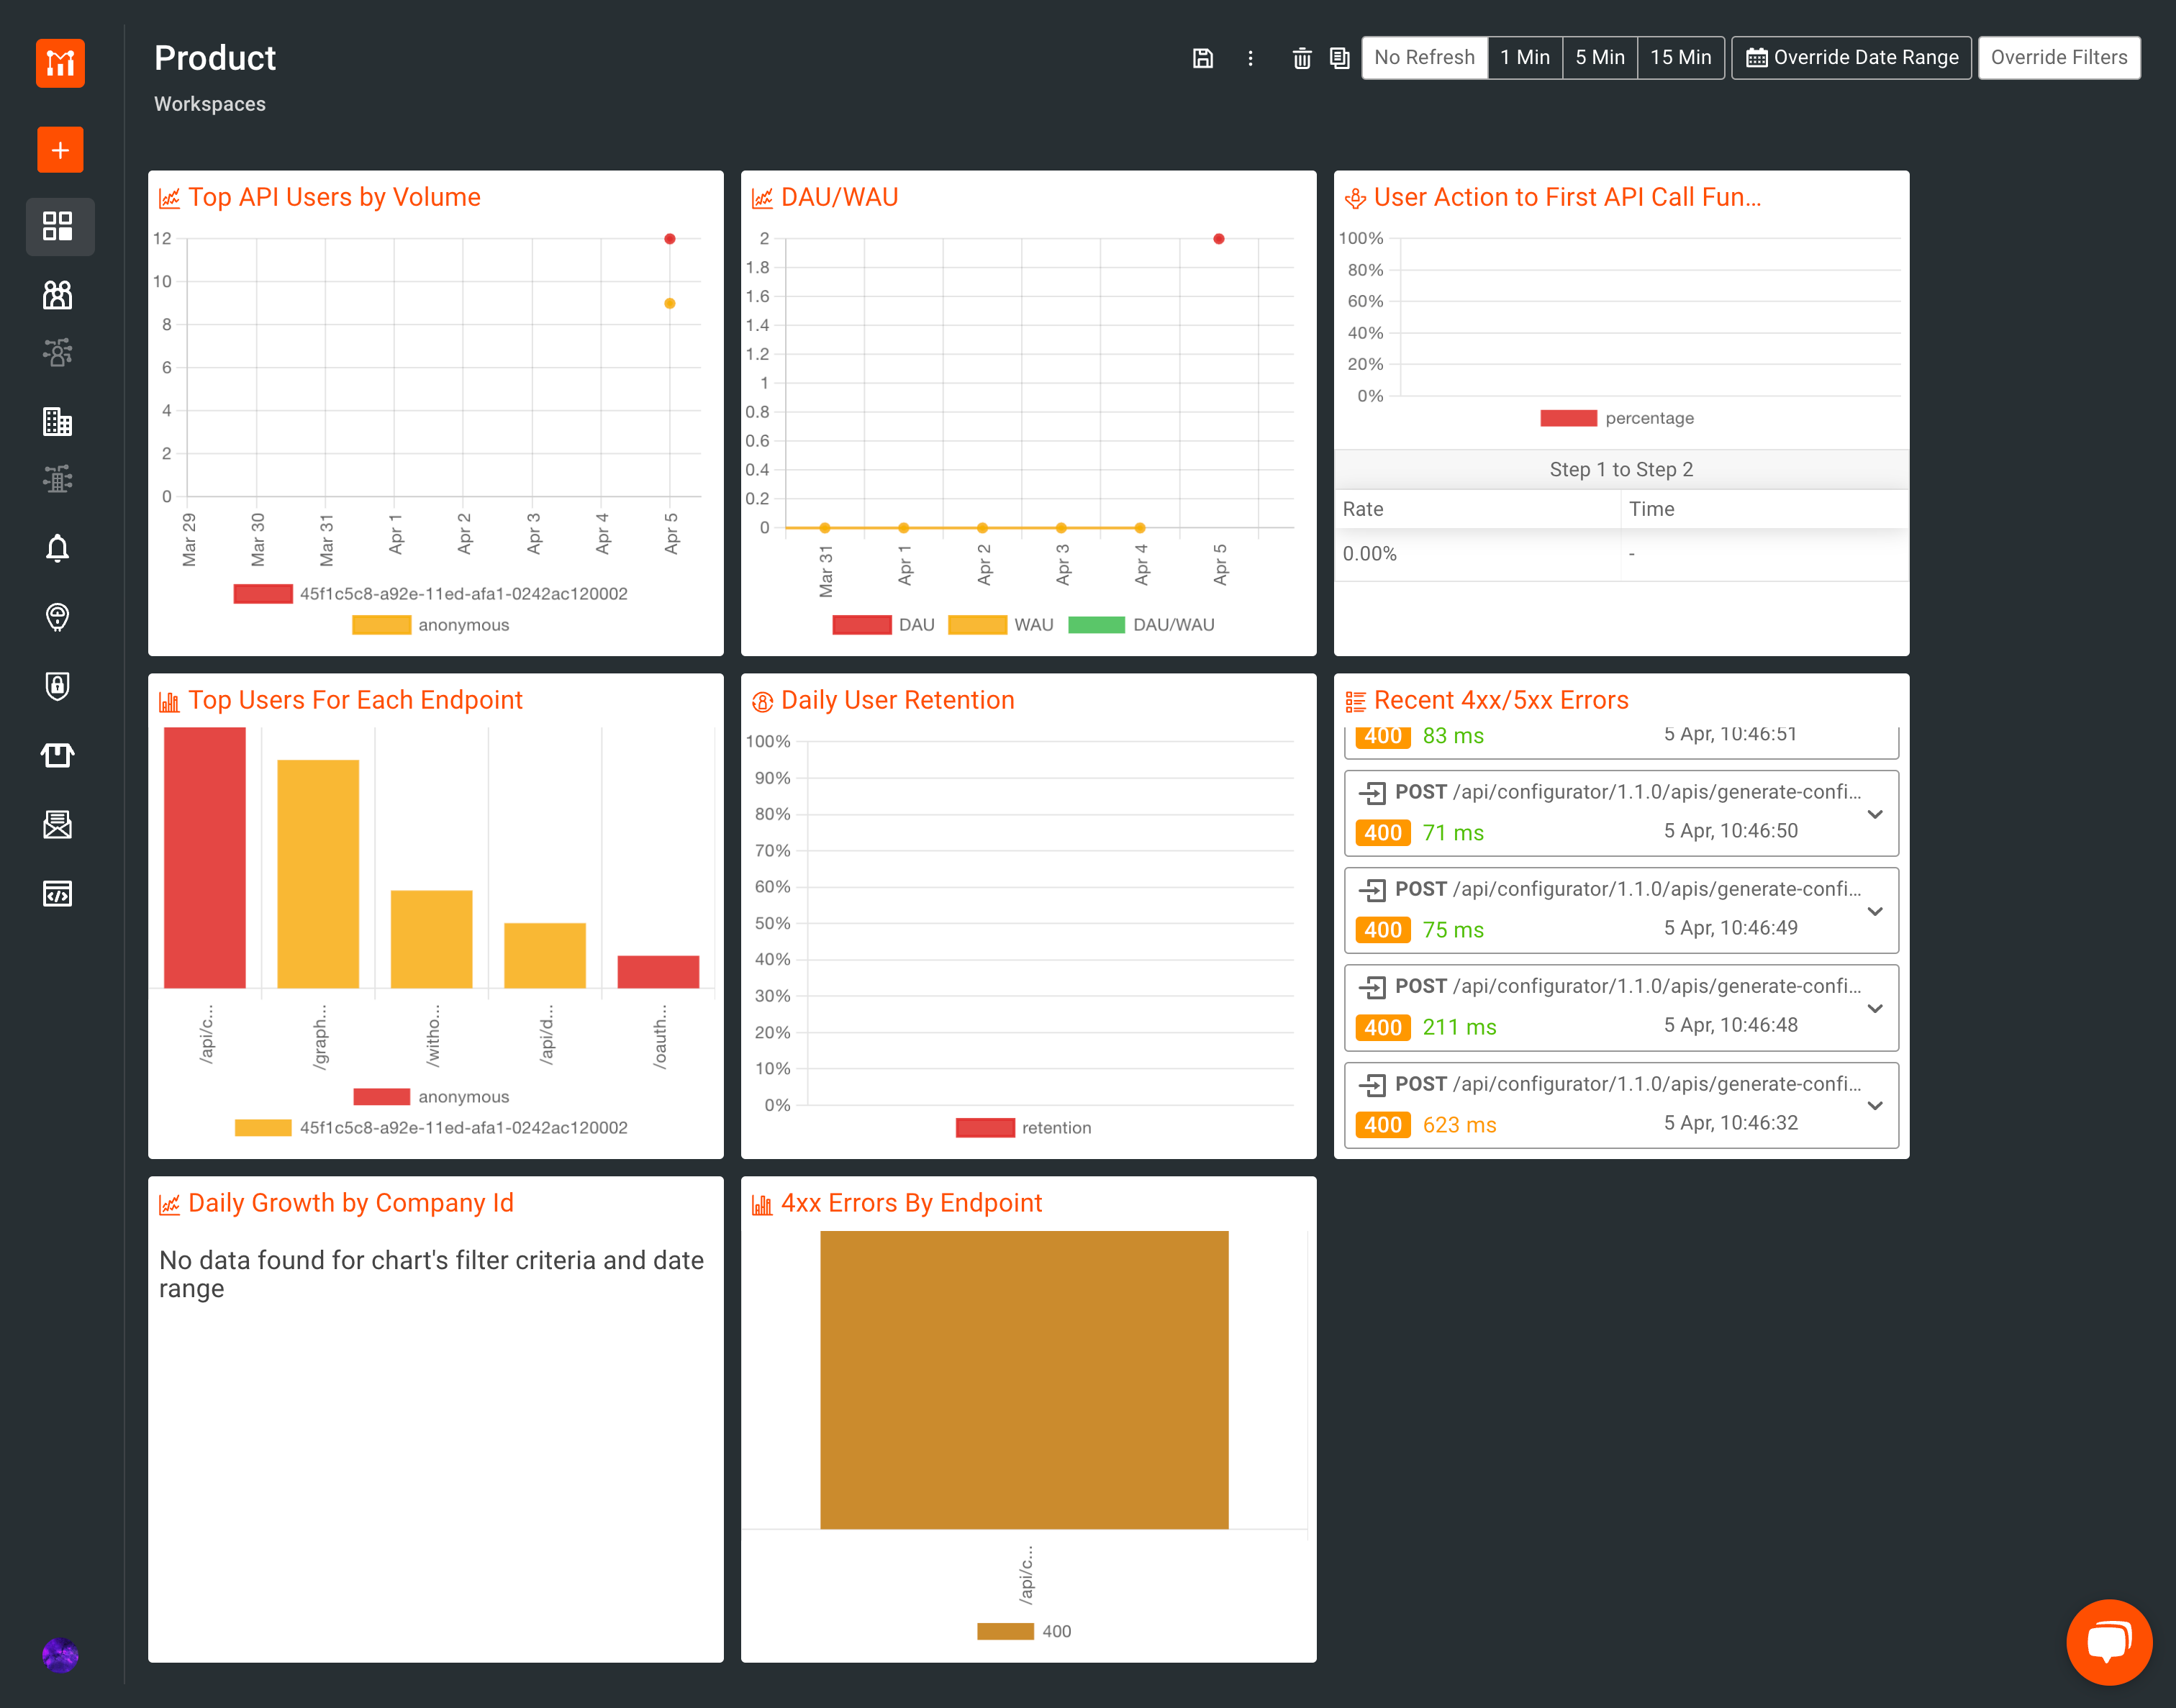This screenshot has height=1708, width=2176.
Task: Open the live chat bubble widget
Action: [x=2109, y=1642]
